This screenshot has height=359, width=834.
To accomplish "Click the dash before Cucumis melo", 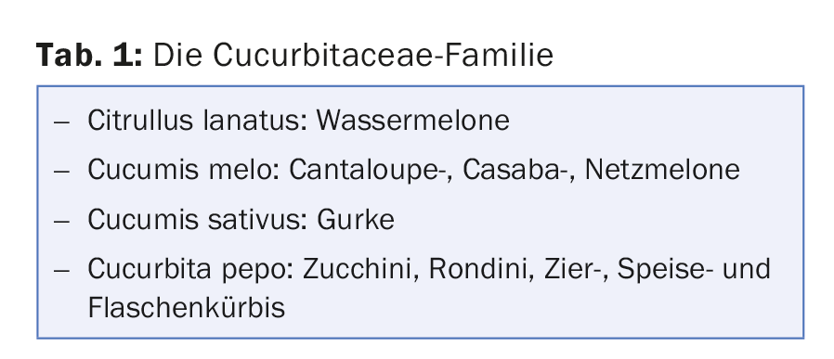I will click(x=61, y=172).
